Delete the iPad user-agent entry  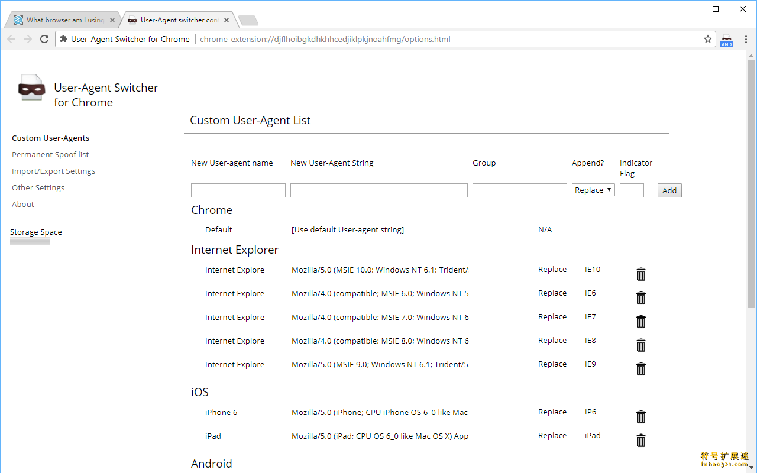(x=641, y=440)
